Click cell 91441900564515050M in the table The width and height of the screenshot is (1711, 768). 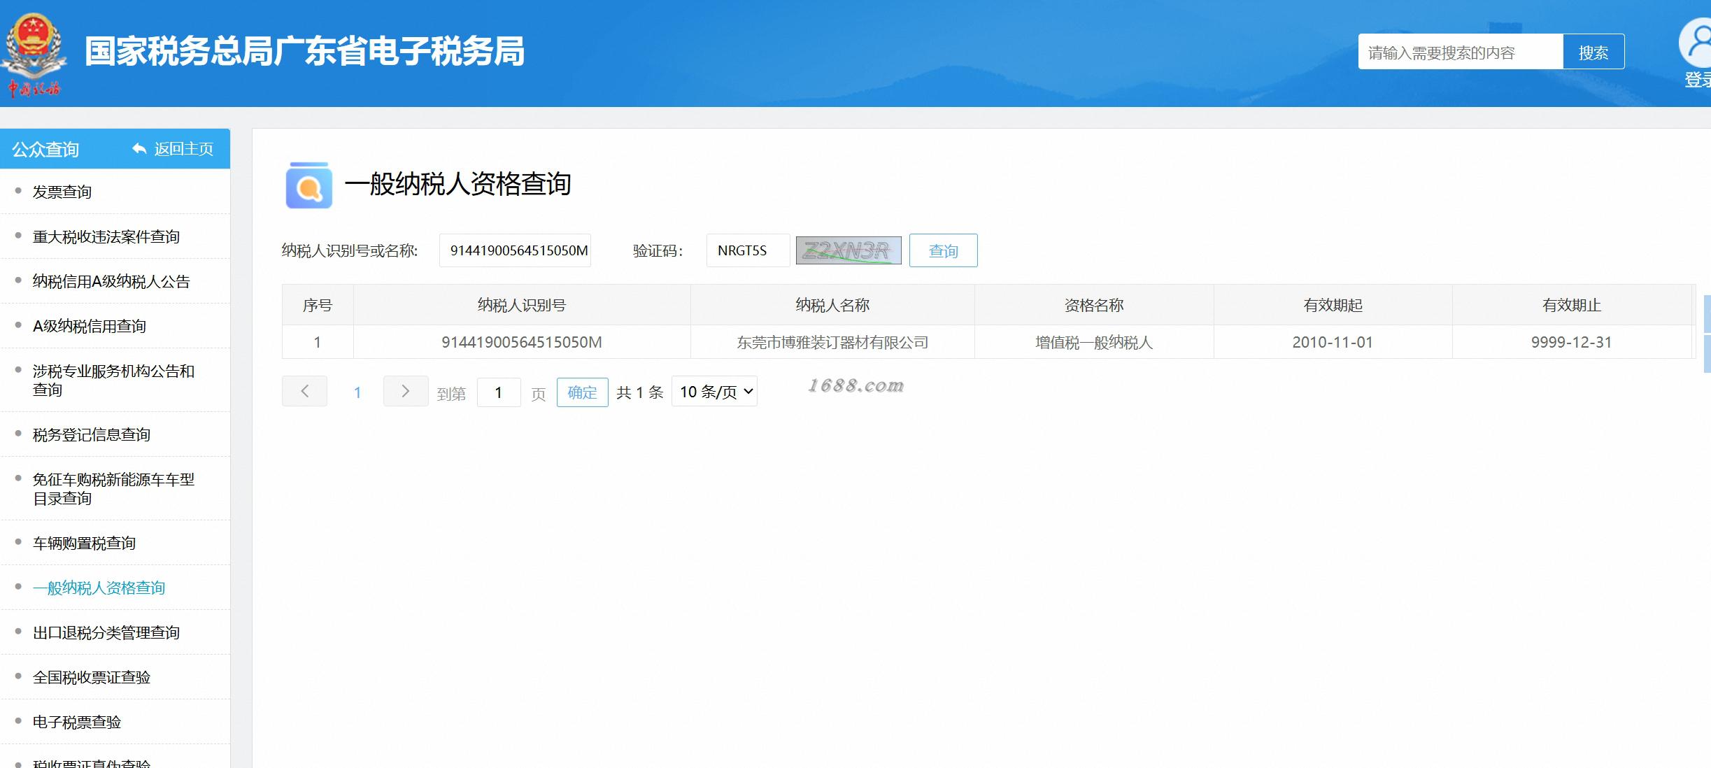(522, 342)
